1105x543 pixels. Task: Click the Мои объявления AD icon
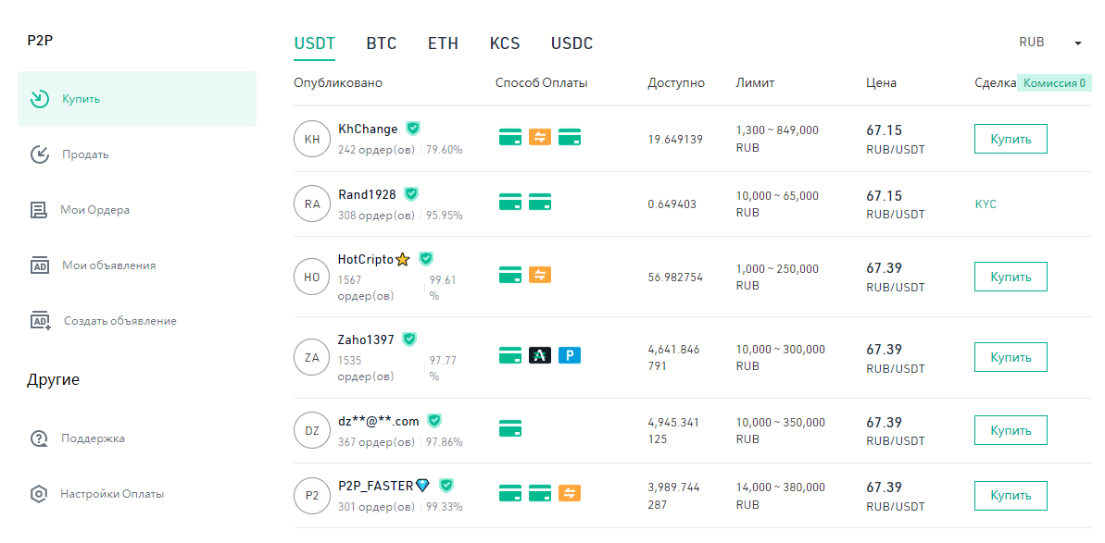coord(39,265)
